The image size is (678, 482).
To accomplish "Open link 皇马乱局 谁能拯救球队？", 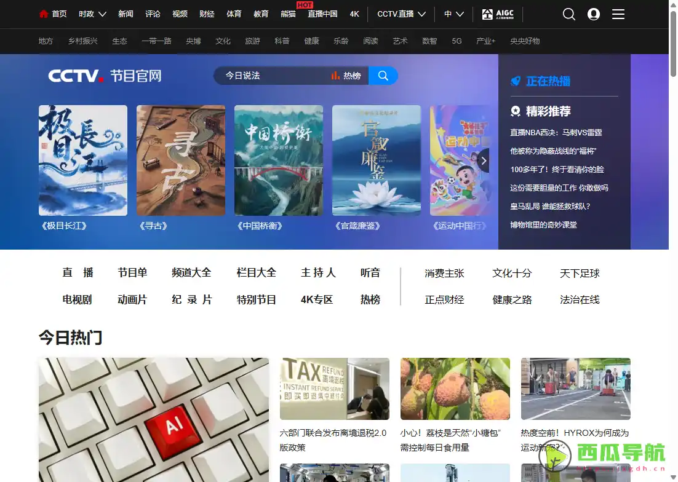I will pyautogui.click(x=550, y=207).
